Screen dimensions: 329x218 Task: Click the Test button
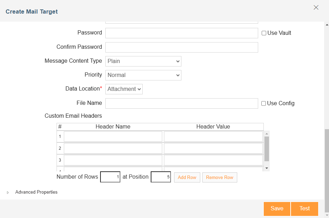[305, 209]
